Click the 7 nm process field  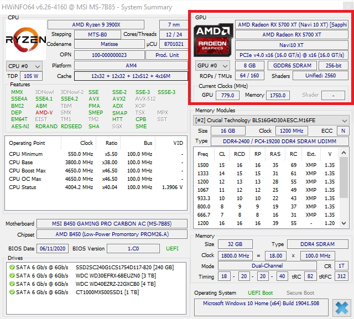[174, 24]
